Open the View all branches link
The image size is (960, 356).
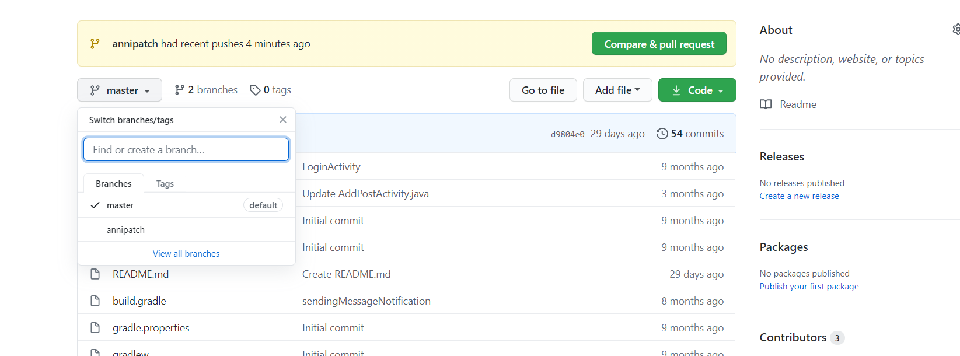[186, 254]
